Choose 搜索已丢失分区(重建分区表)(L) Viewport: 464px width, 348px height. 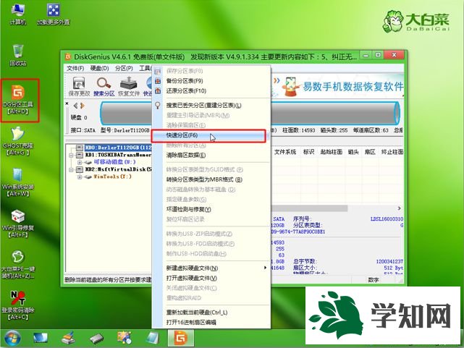(203, 105)
